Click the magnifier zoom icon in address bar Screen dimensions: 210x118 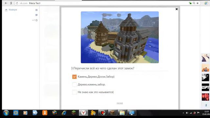[x=194, y=3]
